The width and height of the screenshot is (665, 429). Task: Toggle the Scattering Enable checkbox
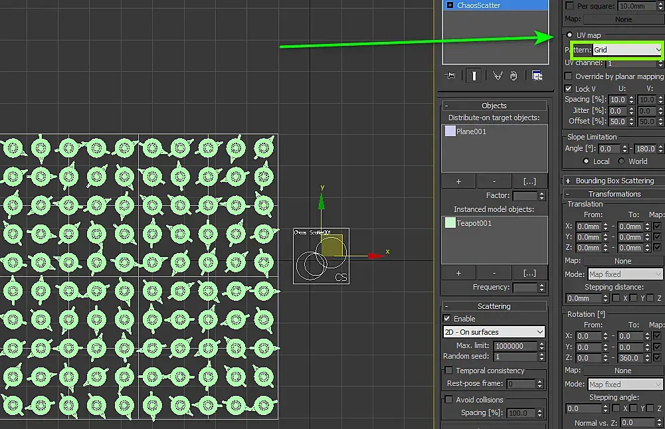tap(446, 318)
